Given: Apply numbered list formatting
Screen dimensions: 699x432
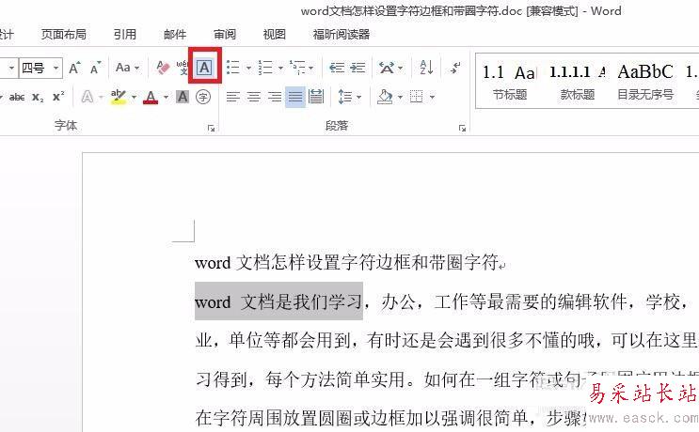Looking at the screenshot, I should (265, 68).
